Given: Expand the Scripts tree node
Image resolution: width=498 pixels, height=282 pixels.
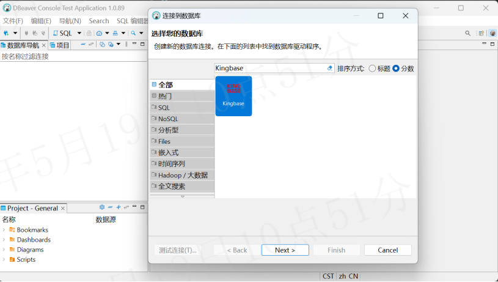Looking at the screenshot, I should click(4, 259).
